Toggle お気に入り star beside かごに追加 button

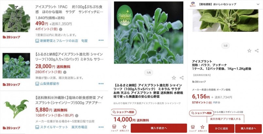[x=203, y=128]
